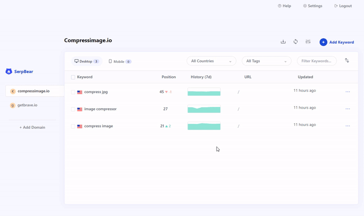Image resolution: width=364 pixels, height=216 pixels.
Task: Click the image compressor keyword text
Action: [100, 109]
